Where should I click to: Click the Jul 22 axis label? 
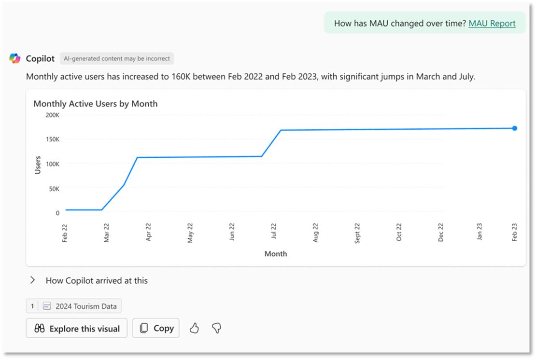(273, 231)
